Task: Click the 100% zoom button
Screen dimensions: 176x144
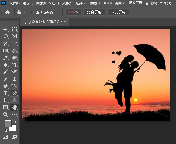Action: (x=73, y=12)
